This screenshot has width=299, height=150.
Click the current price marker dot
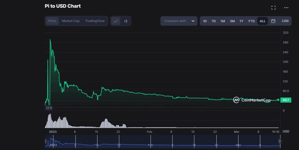(278, 100)
